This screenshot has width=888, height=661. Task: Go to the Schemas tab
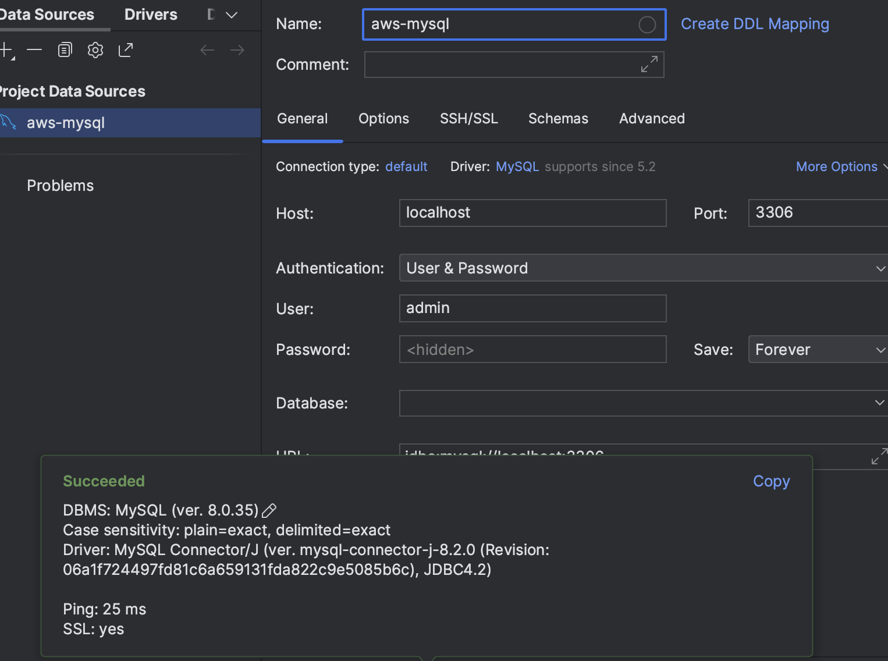coord(559,119)
